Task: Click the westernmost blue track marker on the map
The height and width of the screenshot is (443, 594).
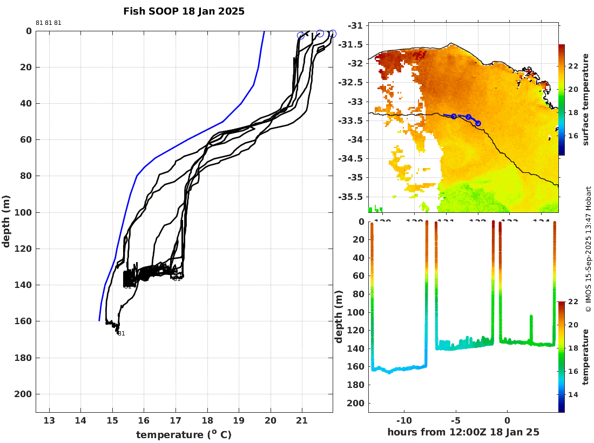Action: tap(454, 116)
